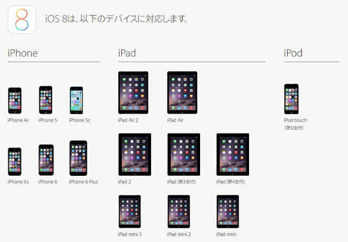Select the iPad mini 2 image
Viewport: 348px width, 242px height.
point(179,212)
